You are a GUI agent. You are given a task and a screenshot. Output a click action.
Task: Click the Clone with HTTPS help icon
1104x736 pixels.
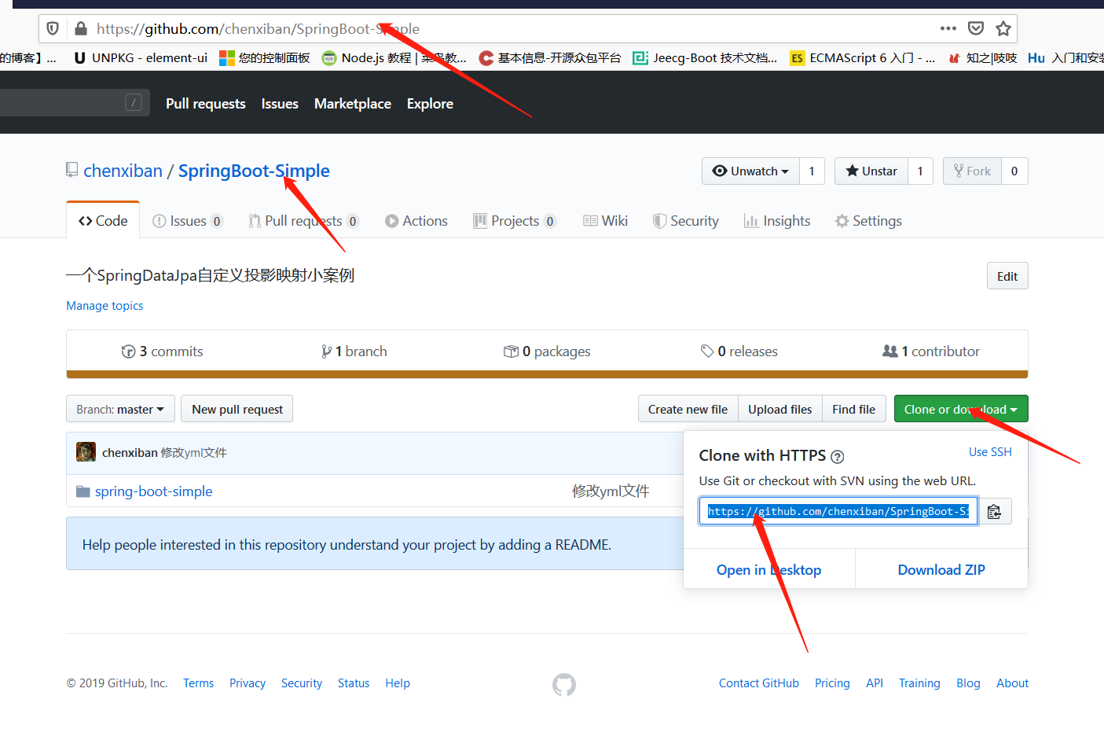click(838, 457)
